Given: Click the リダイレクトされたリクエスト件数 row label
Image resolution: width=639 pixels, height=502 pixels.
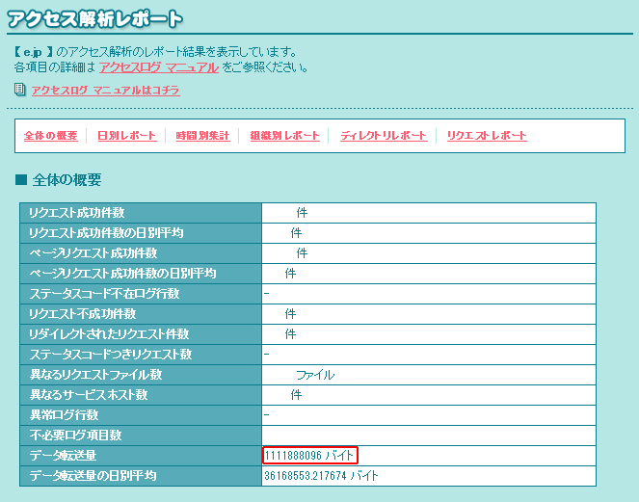Looking at the screenshot, I should point(110,334).
